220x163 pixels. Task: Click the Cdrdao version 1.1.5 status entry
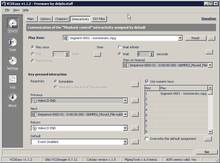tap(101, 160)
